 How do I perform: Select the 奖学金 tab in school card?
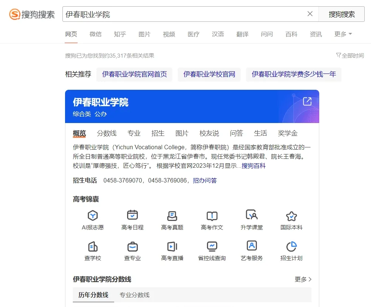pos(287,133)
